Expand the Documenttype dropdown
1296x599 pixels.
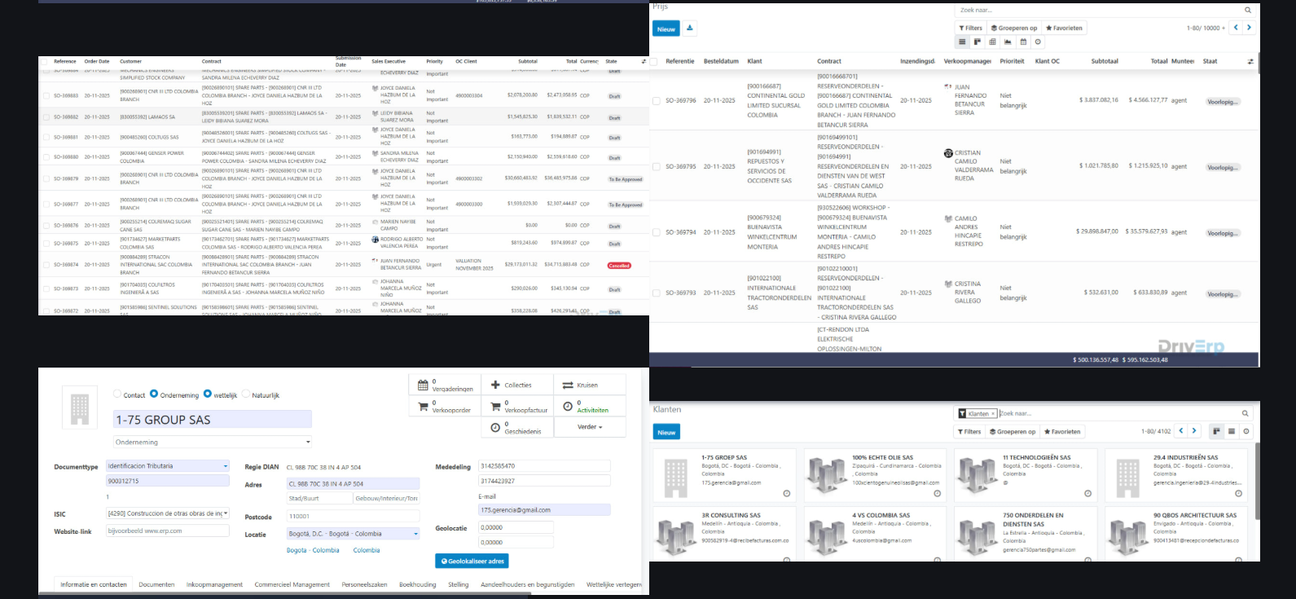[168, 466]
